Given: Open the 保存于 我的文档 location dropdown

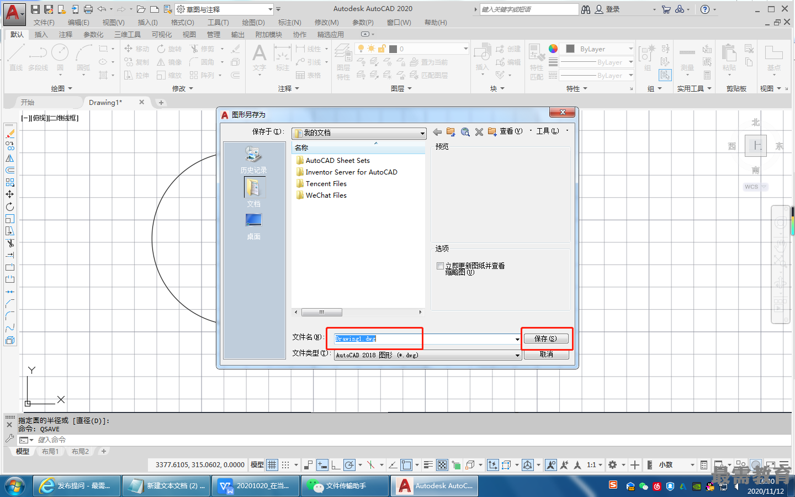Looking at the screenshot, I should 359,133.
